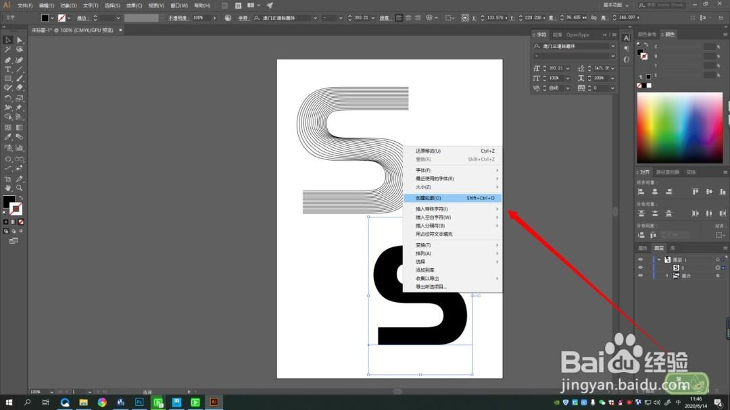Image resolution: width=730 pixels, height=410 pixels.
Task: Select the Magic Wand tool
Action: [x=8, y=50]
